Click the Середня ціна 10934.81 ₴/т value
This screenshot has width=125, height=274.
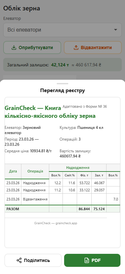point(41,151)
